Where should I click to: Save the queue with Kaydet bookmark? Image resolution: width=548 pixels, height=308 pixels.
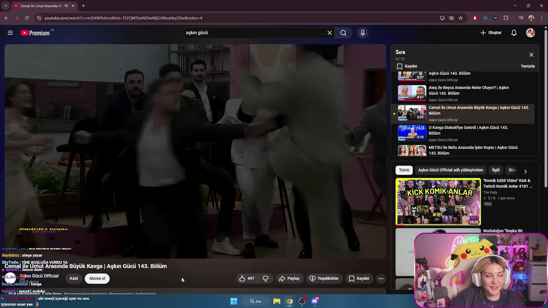point(407,66)
